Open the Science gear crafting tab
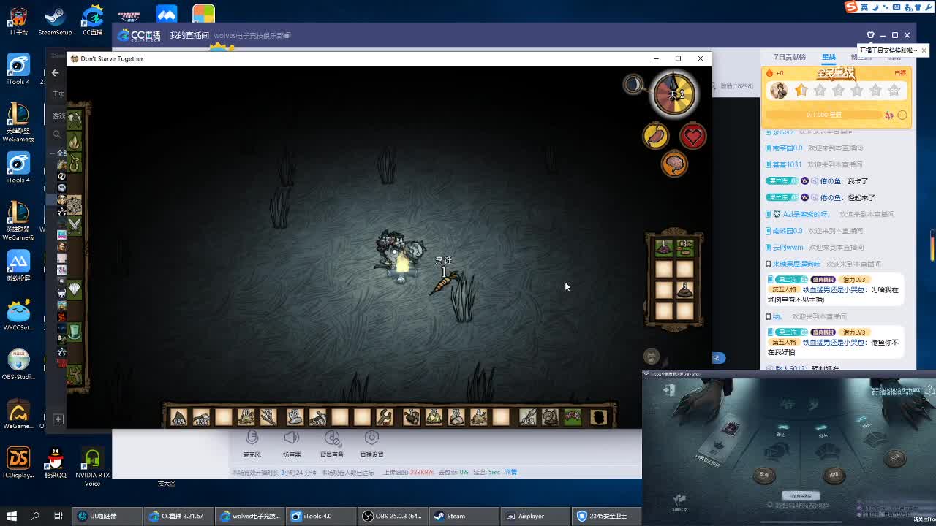This screenshot has height=526, width=936. [75, 205]
